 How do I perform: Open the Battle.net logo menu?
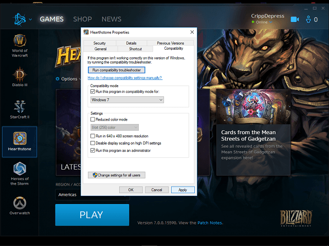20,19
